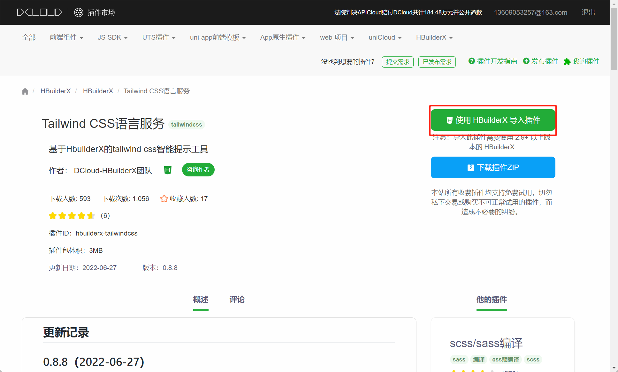Click the plus icon before 发布插件

(x=526, y=61)
